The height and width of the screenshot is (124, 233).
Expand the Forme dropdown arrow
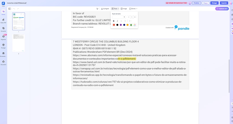pyautogui.click(x=137, y=9)
